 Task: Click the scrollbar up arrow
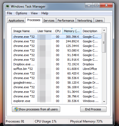point(104,30)
